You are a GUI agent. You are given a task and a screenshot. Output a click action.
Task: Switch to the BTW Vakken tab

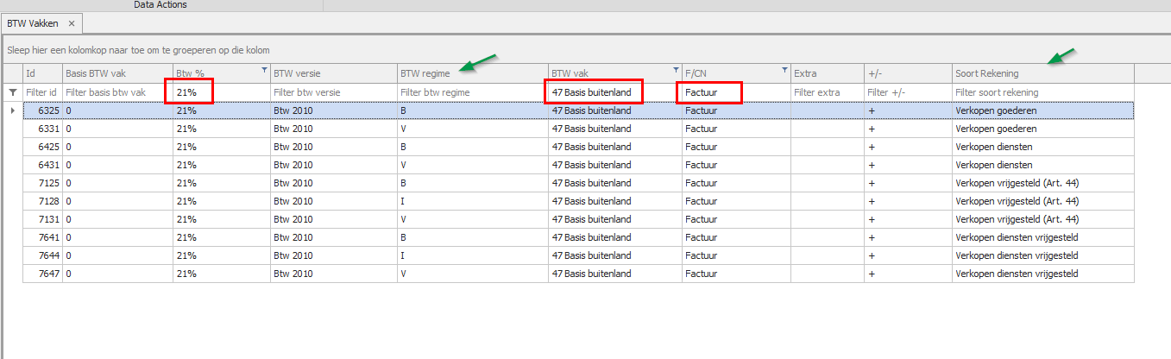click(x=33, y=23)
